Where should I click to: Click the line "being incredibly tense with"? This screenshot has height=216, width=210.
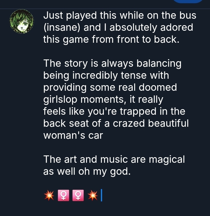coord(106,76)
